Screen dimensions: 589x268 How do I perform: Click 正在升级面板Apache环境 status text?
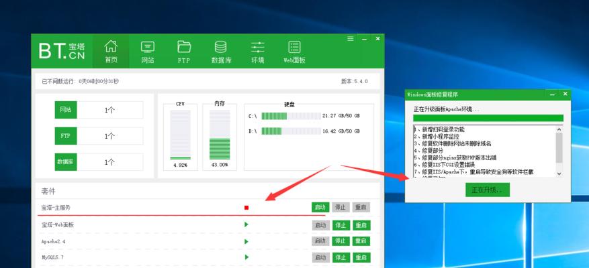tap(447, 109)
